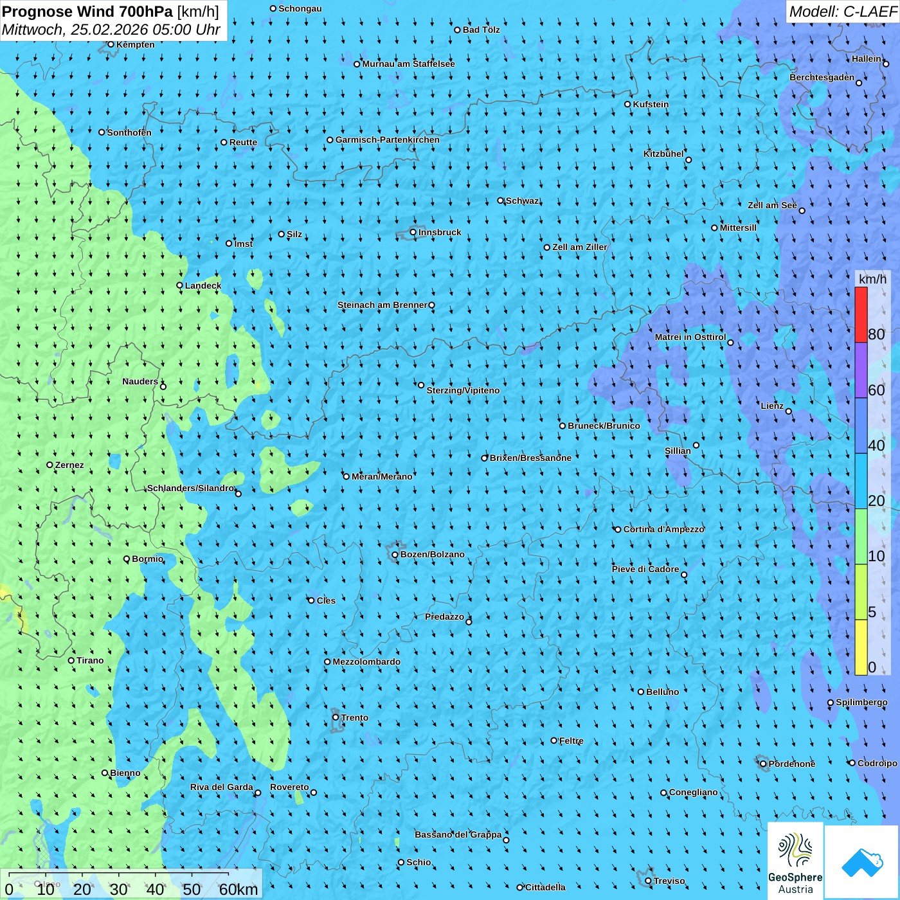Click the Bruneck/Brunico label
900x900 pixels.
click(604, 426)
